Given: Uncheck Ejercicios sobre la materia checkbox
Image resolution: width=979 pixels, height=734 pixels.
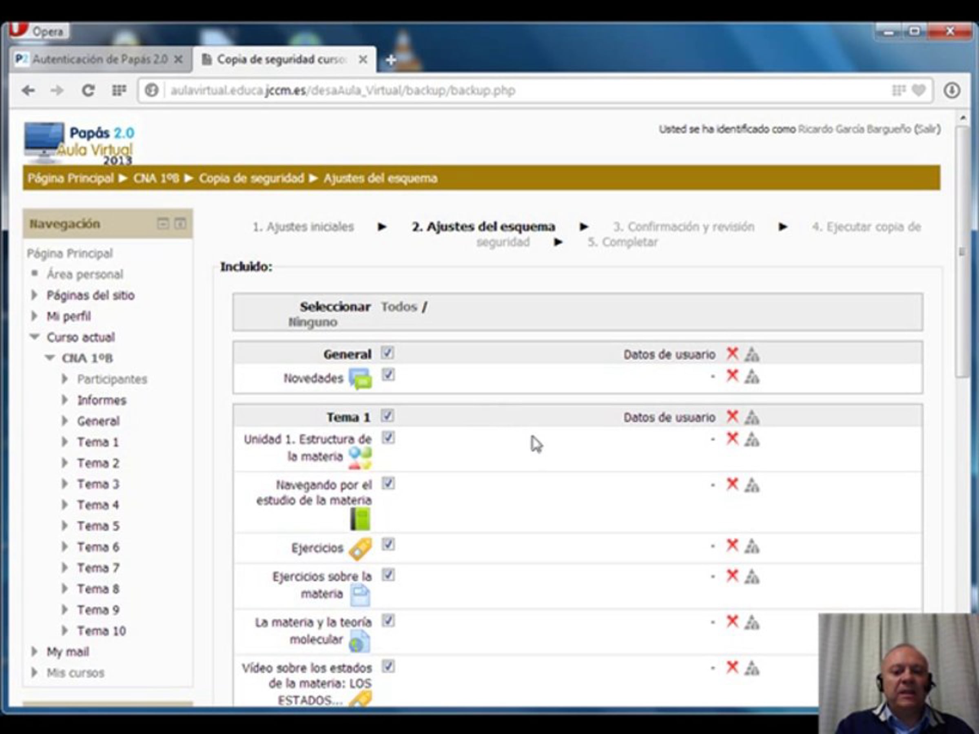Looking at the screenshot, I should click(x=388, y=575).
